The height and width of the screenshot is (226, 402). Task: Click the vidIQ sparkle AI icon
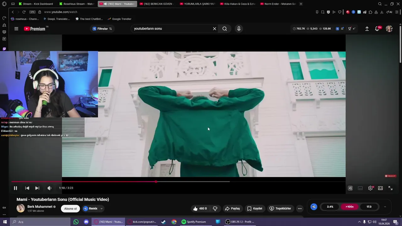354,29
